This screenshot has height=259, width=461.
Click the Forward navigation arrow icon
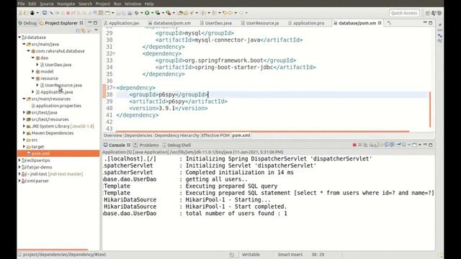(x=241, y=13)
